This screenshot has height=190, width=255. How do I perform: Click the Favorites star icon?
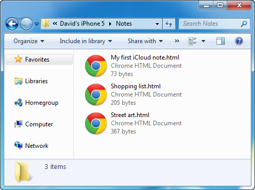click(x=18, y=59)
